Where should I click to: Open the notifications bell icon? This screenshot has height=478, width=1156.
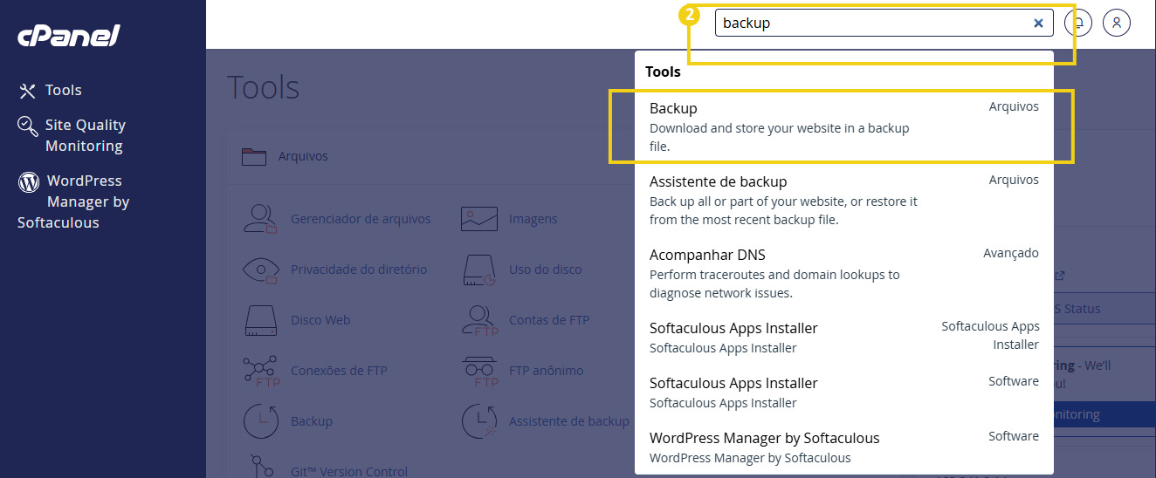pyautogui.click(x=1078, y=23)
